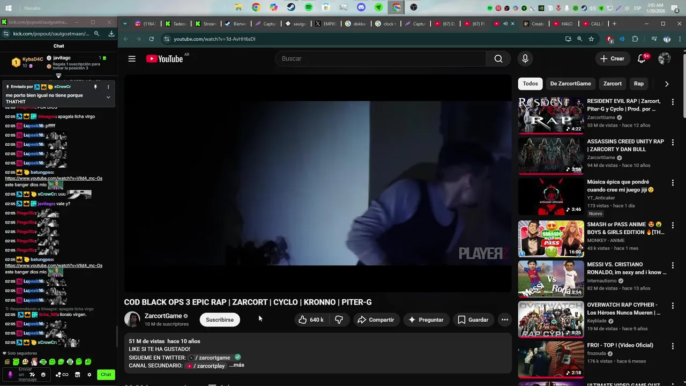Bookmark this page with the star
Screen dimensions: 686x386
tap(591, 39)
